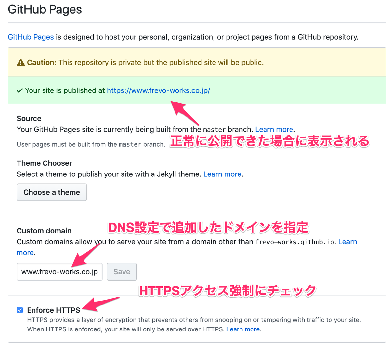Click the Choose a theme button

coord(52,192)
